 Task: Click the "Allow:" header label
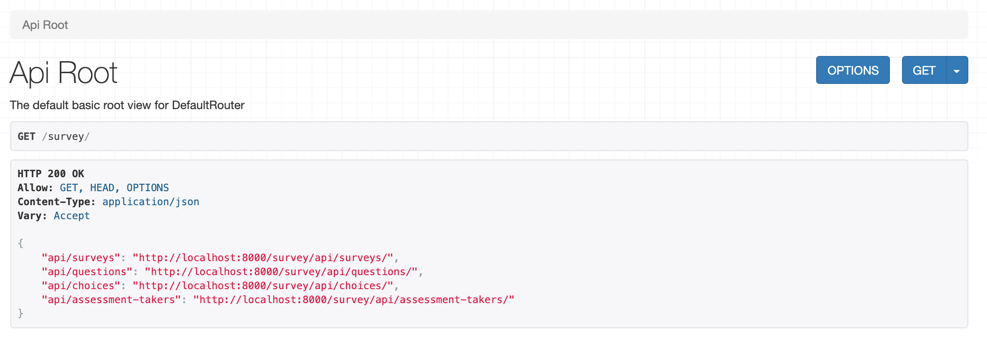tap(35, 188)
